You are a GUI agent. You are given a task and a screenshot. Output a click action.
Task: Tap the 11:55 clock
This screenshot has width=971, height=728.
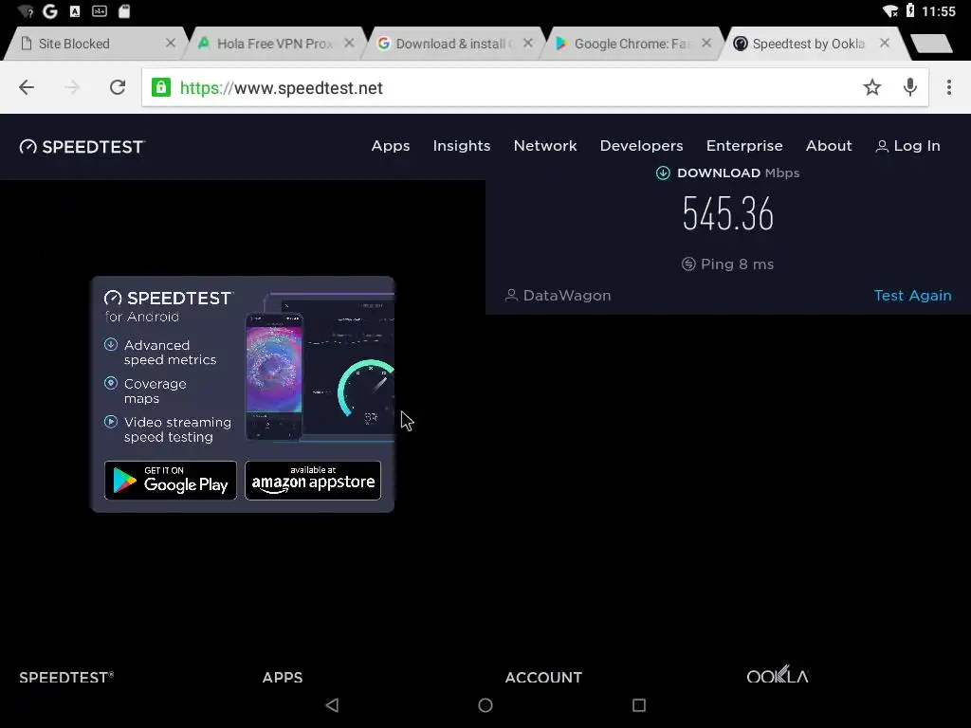[939, 11]
